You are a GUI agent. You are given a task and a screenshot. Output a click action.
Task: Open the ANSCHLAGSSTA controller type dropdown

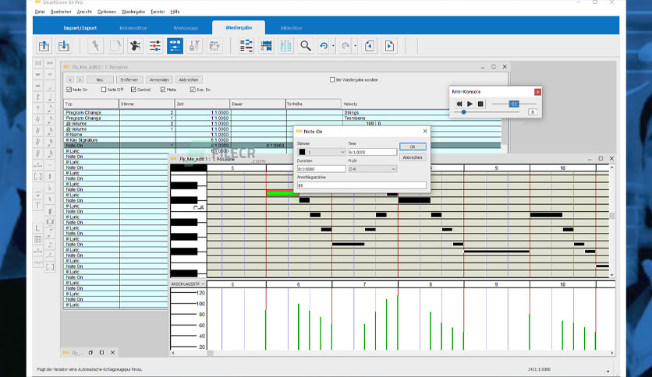pos(188,284)
